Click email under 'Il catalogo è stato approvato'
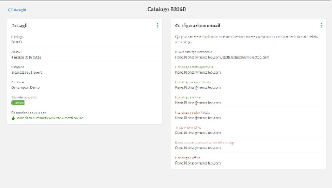332x188 pixels. point(198,72)
